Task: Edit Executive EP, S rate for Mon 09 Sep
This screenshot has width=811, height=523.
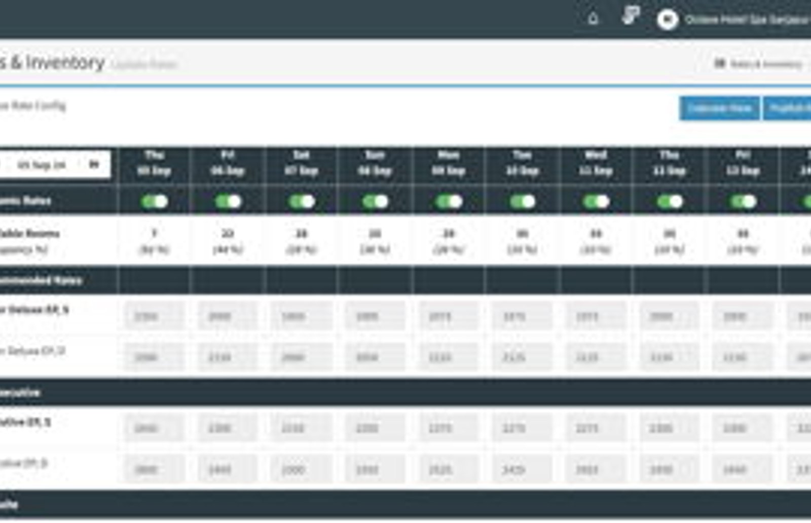Action: coord(449,428)
